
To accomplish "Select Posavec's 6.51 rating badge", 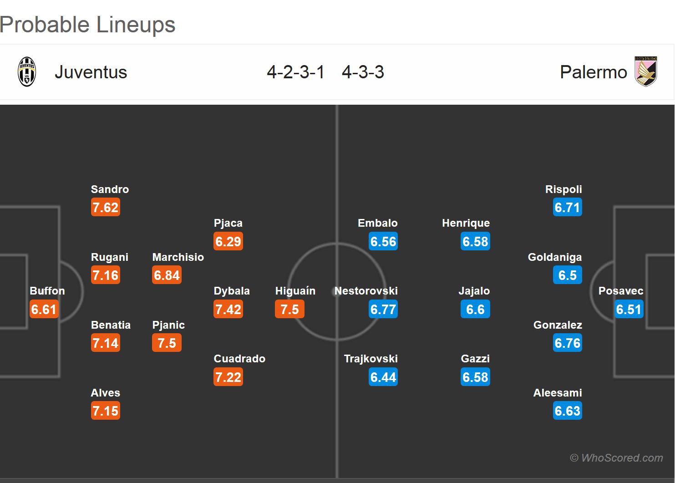I will click(x=629, y=309).
